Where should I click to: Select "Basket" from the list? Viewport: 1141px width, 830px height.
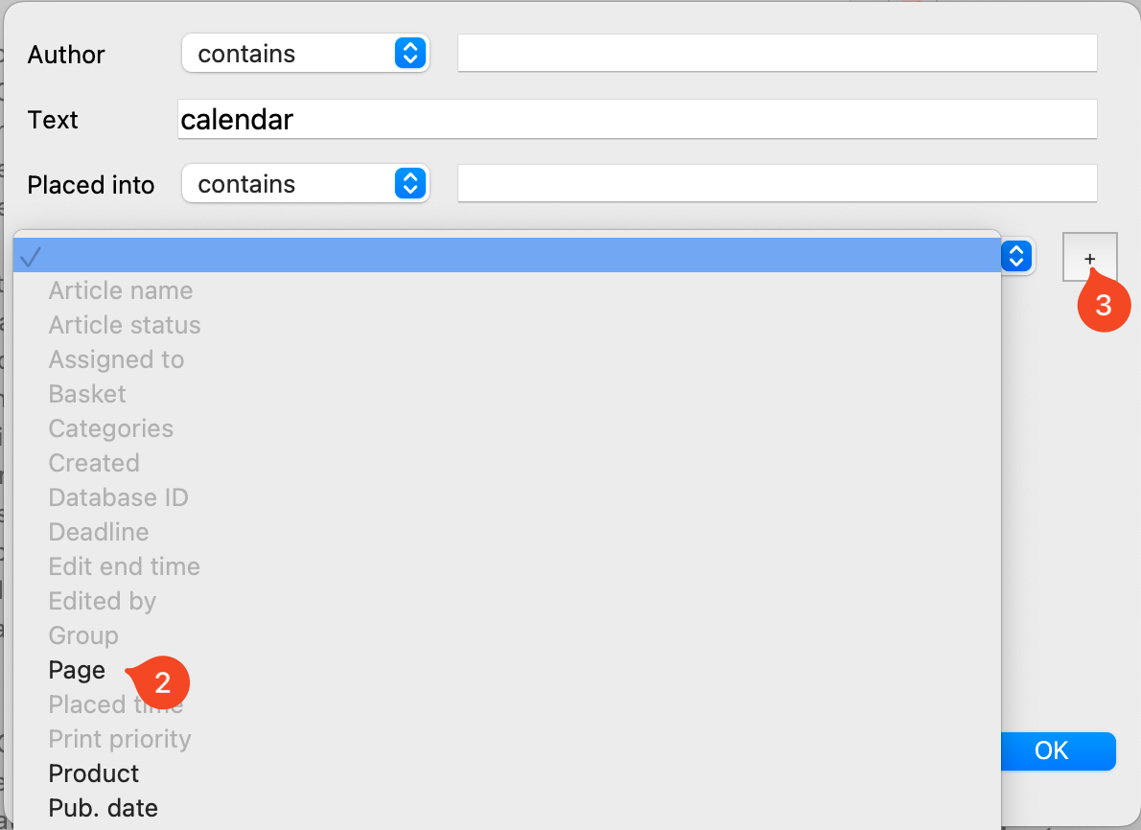tap(86, 394)
